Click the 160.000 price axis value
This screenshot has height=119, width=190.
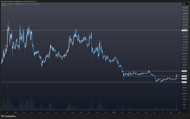click(185, 14)
